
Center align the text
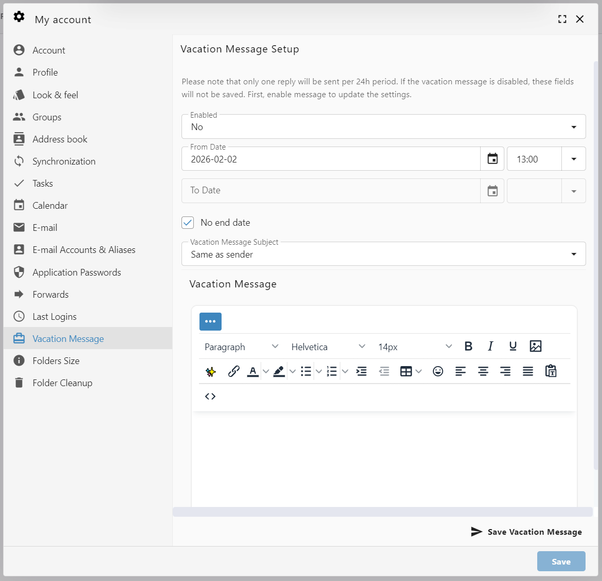pyautogui.click(x=483, y=371)
